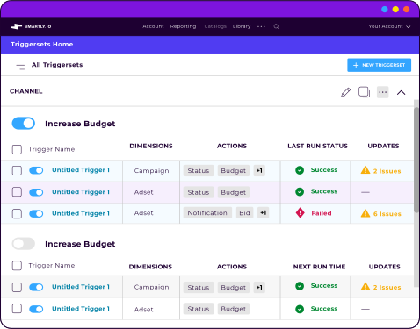
Task: Click the Triggersets Home title
Action: (42, 45)
